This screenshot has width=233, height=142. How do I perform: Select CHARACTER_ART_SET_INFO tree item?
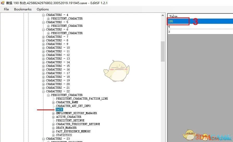point(73,106)
